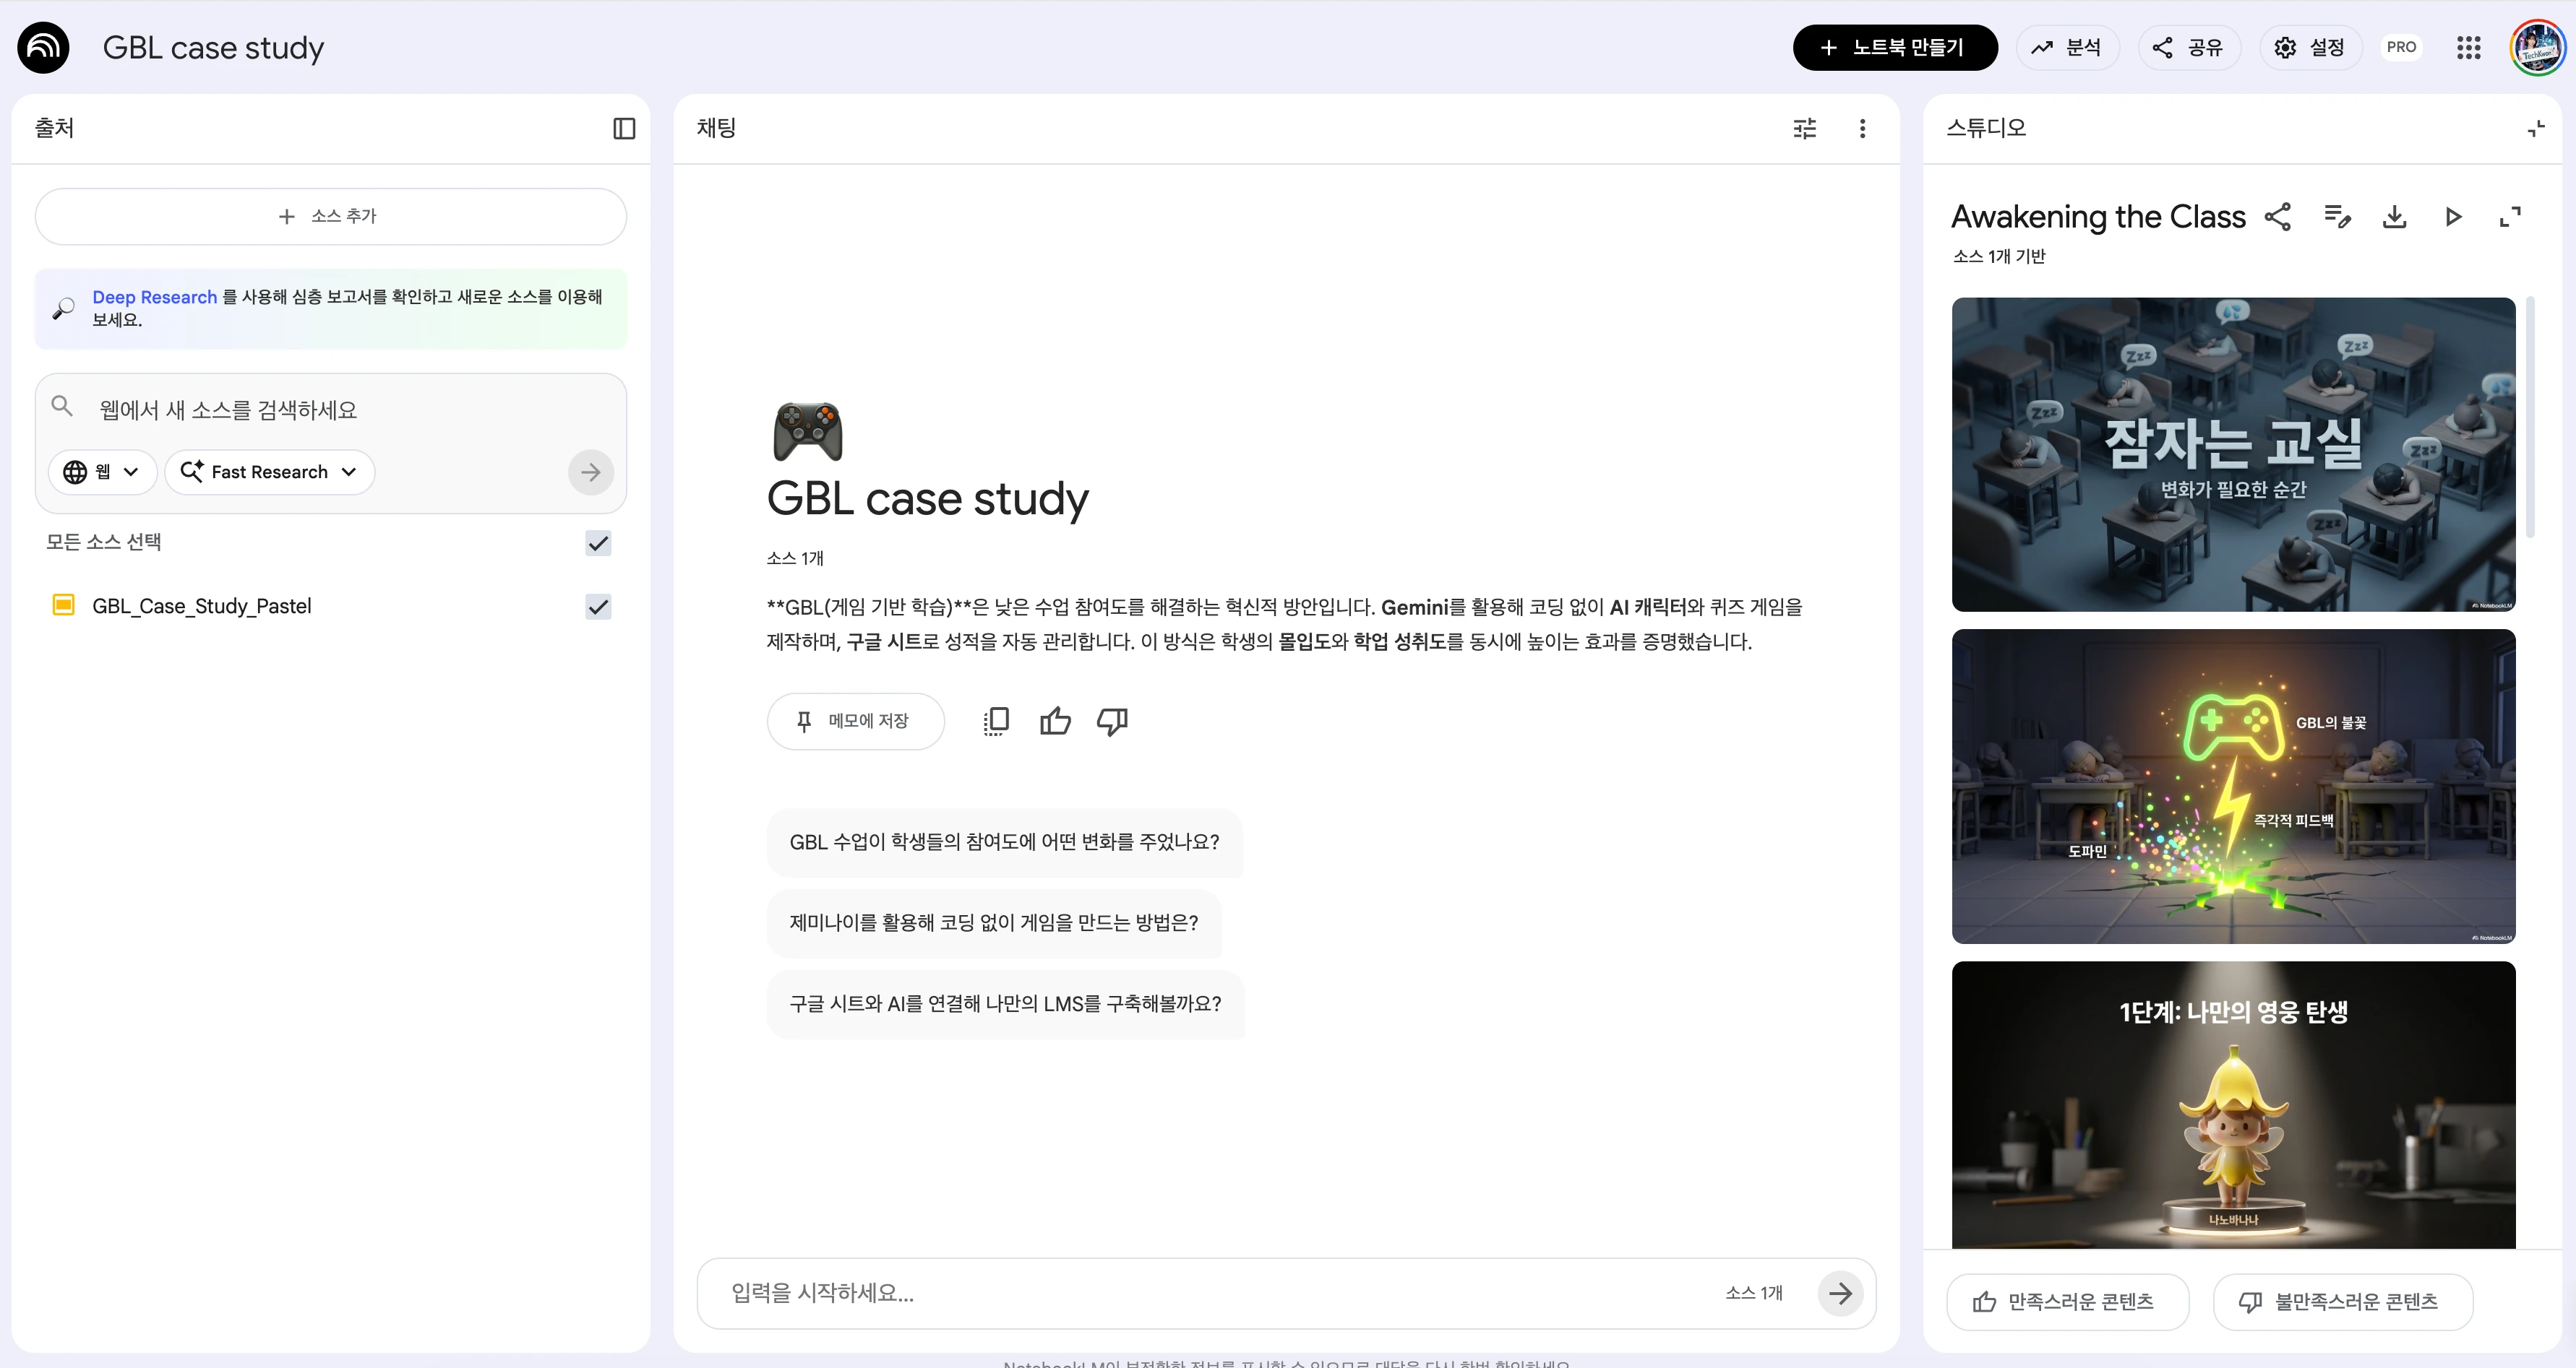Open chat configuration sliders icon
Viewport: 2576px width, 1368px height.
click(x=1804, y=128)
